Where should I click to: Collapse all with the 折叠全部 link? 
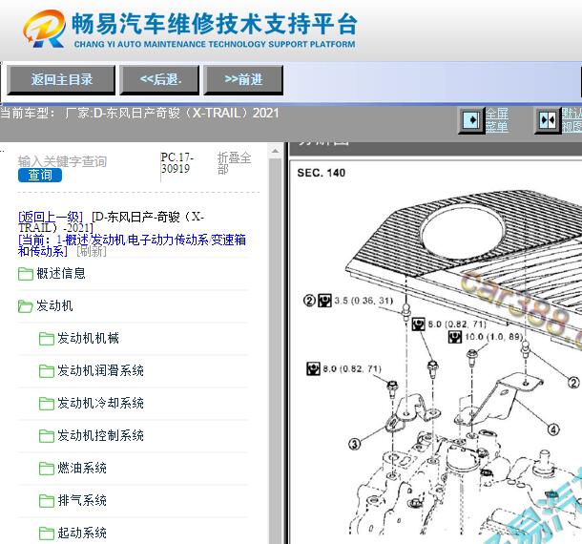[x=234, y=163]
